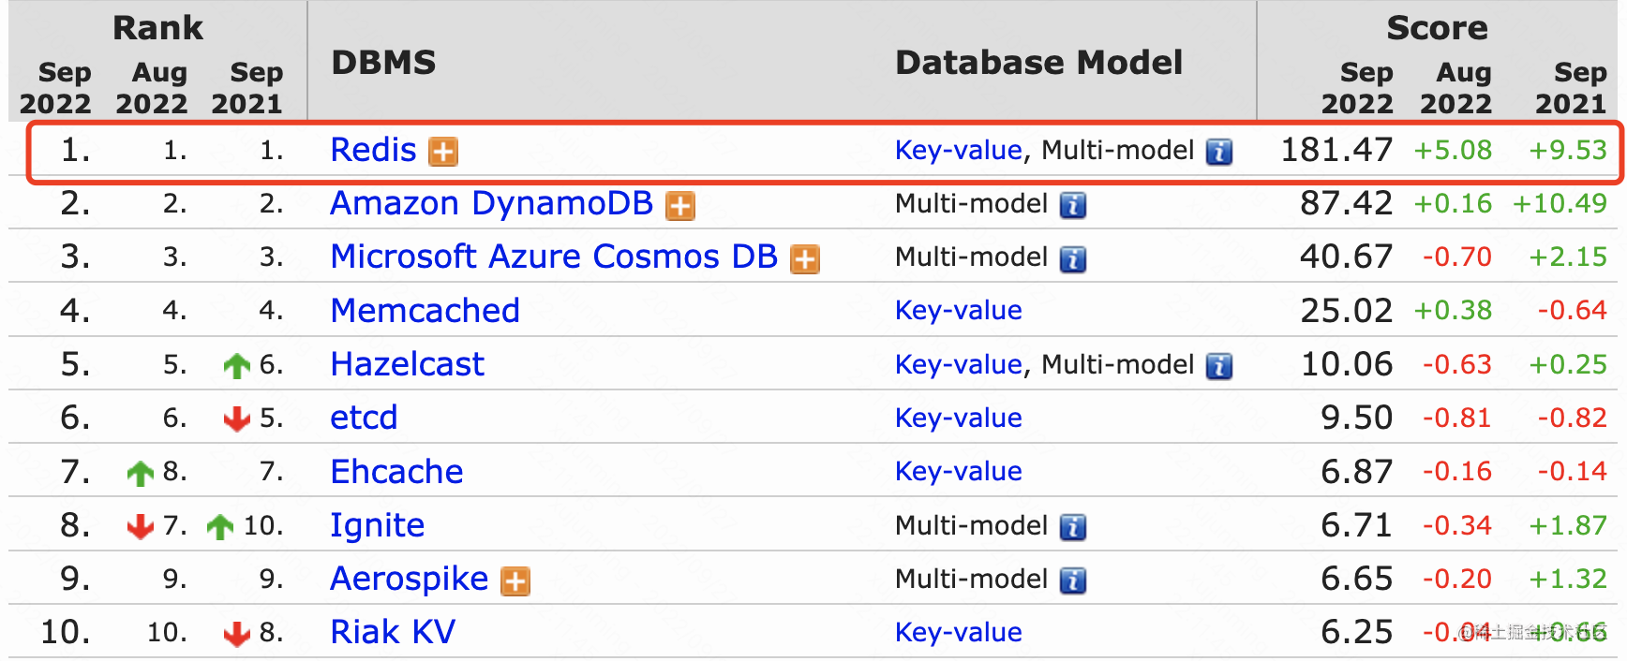Open the Ehcache link
Image resolution: width=1627 pixels, height=661 pixels.
pyautogui.click(x=396, y=472)
